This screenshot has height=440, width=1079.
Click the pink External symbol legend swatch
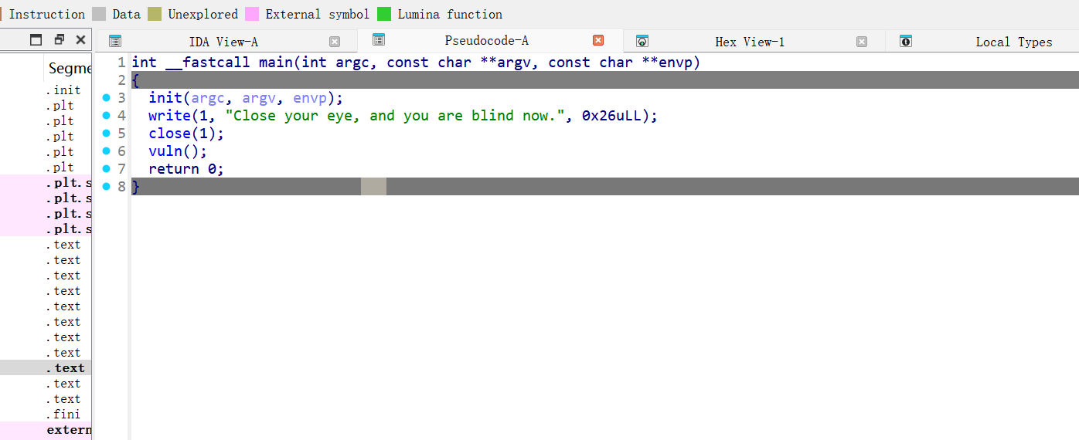pos(252,14)
